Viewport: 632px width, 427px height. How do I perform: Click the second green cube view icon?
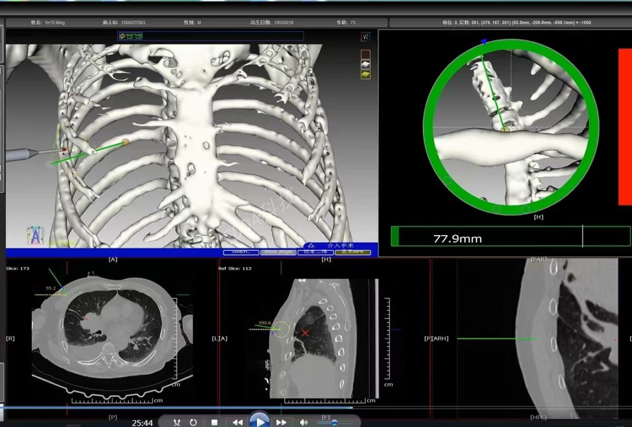[138, 36]
